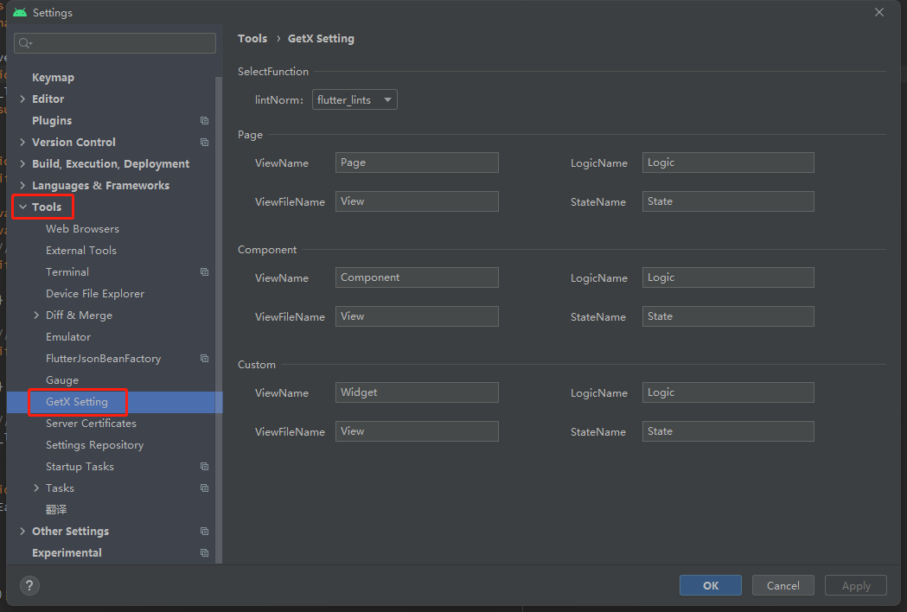Click the Tools breadcrumb link

coord(252,39)
